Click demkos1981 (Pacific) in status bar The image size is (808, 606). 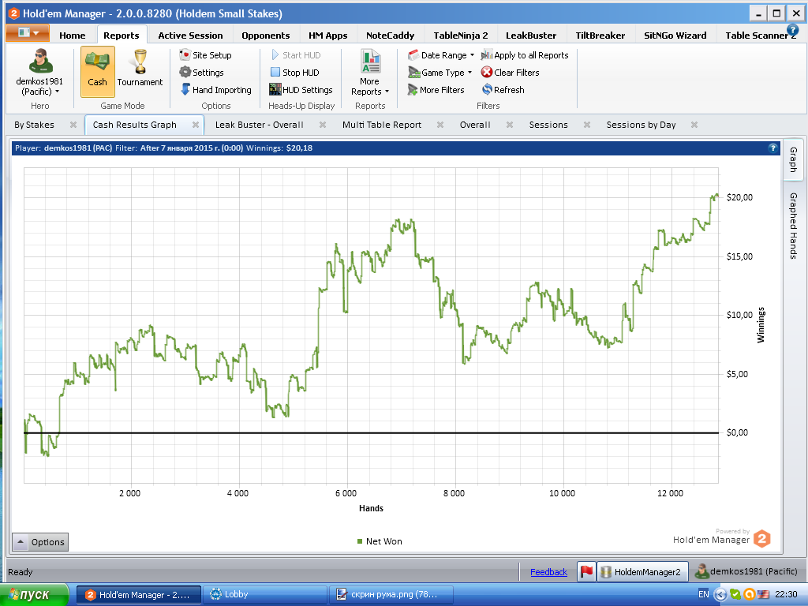746,571
